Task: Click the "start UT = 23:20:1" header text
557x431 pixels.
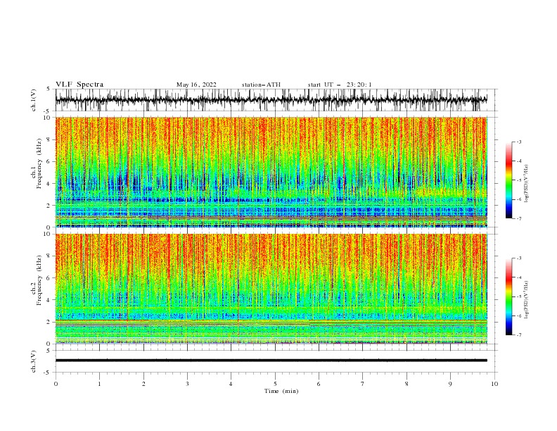Action: coord(340,85)
